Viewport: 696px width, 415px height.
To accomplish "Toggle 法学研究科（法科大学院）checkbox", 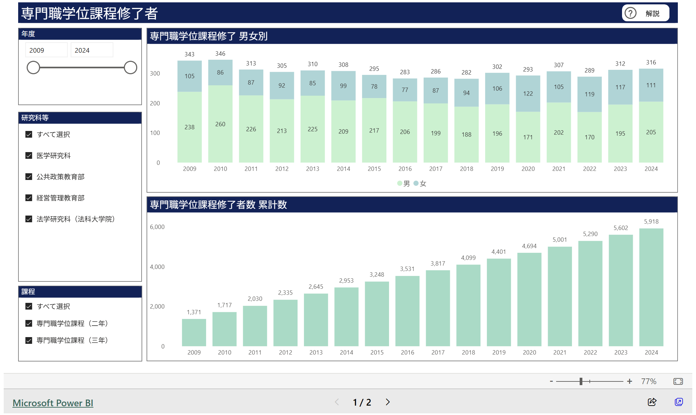I will click(29, 219).
